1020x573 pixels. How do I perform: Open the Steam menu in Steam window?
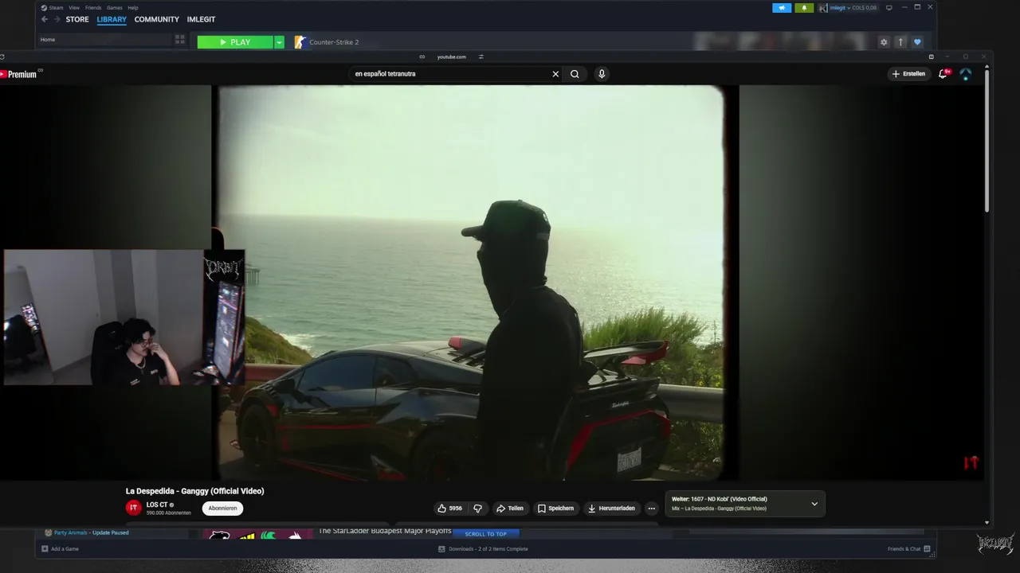click(x=53, y=8)
